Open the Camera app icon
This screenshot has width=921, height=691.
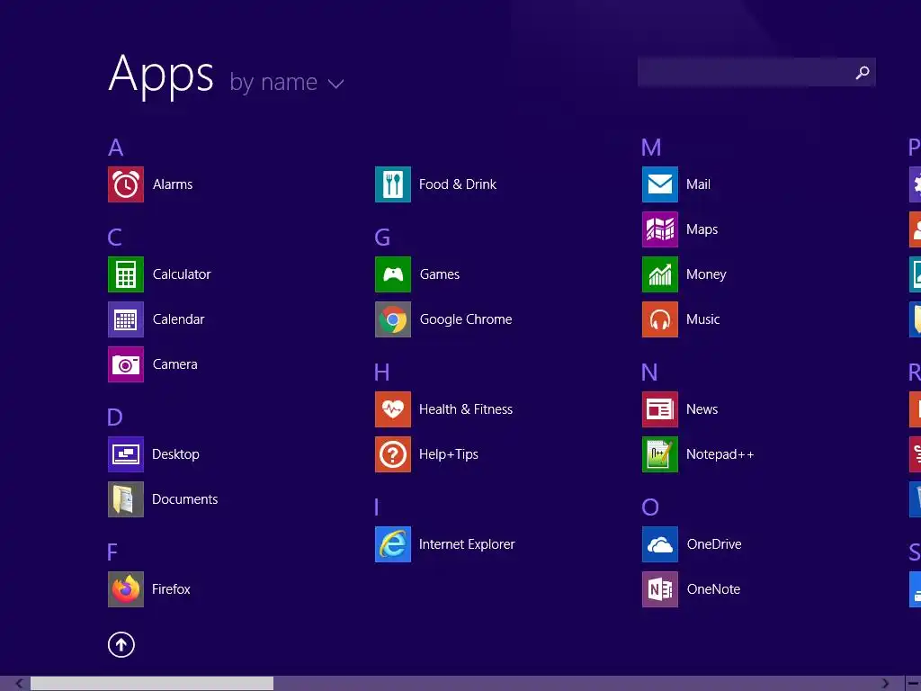click(x=126, y=364)
